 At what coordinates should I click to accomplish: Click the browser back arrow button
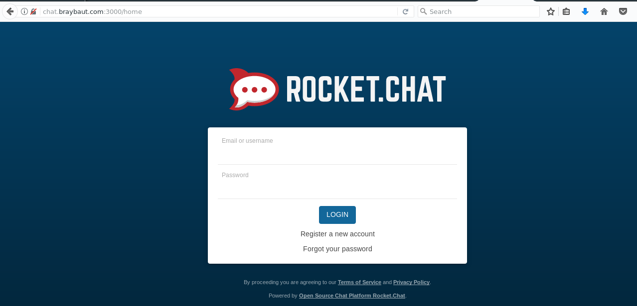click(x=9, y=11)
